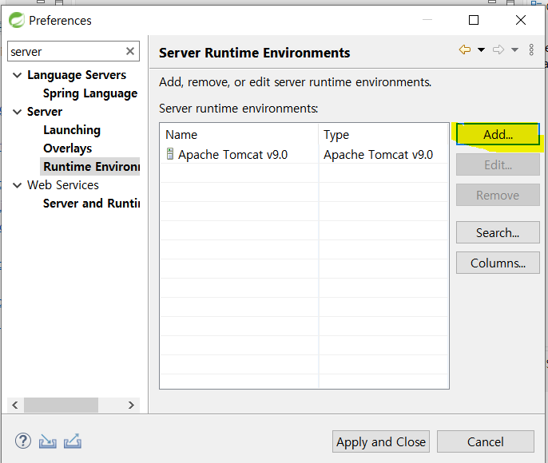Click the Spring Preferences window icon
Screen dimensions: 548x463
tap(17, 20)
